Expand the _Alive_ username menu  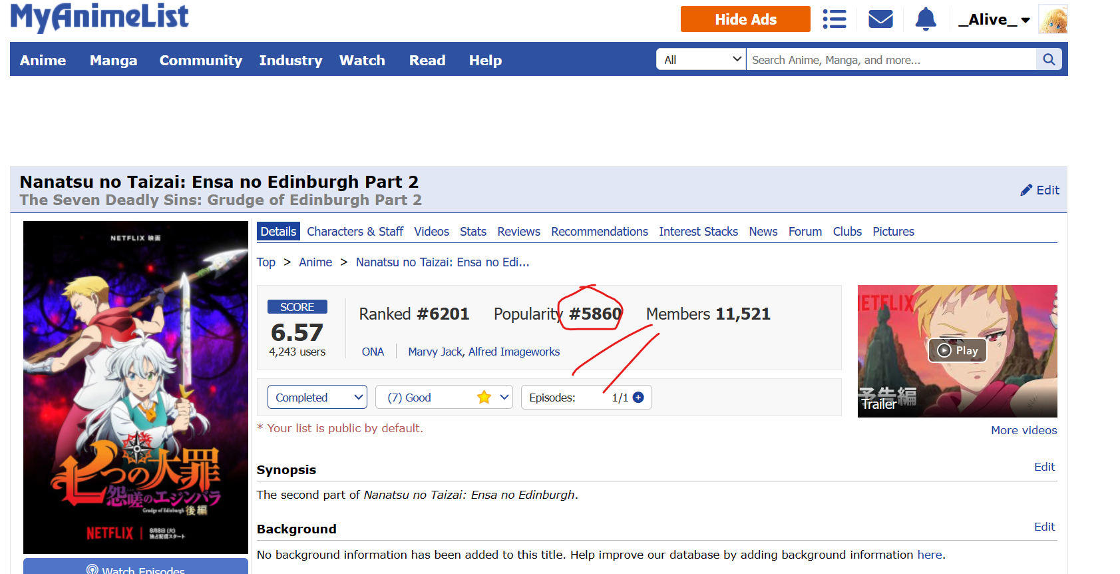click(x=994, y=20)
